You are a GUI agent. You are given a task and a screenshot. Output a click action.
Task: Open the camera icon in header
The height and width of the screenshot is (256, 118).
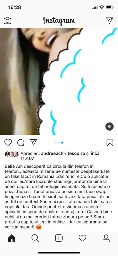point(8,20)
